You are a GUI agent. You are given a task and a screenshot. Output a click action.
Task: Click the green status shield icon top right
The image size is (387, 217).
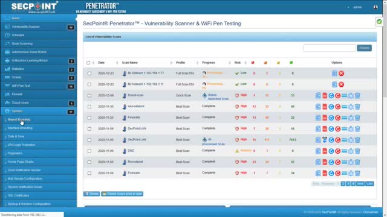click(x=379, y=22)
